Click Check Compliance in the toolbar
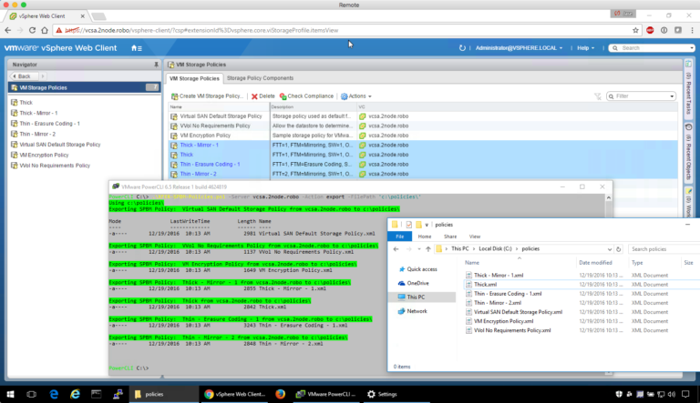700x403 pixels. pos(283,96)
